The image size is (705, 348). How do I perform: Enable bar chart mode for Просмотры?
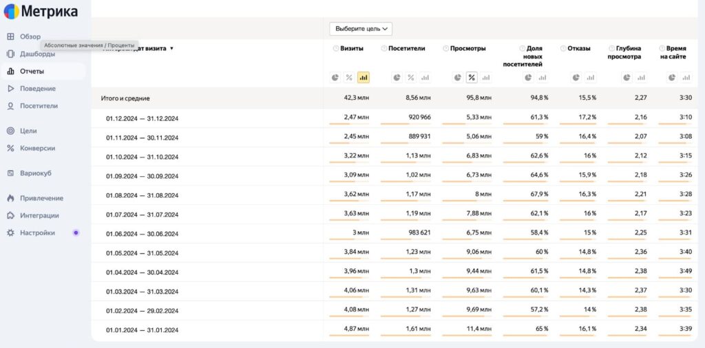[x=485, y=78]
